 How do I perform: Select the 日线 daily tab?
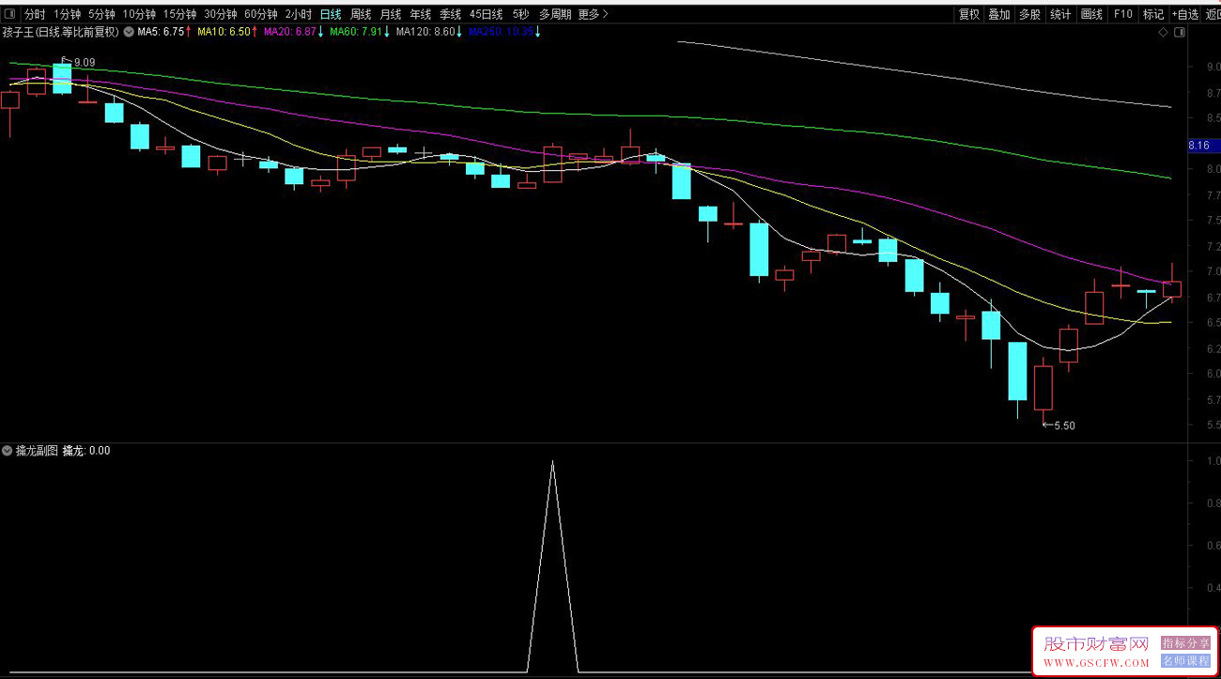[x=331, y=14]
